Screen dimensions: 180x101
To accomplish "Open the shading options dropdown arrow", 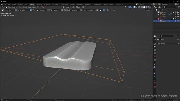I will pos(151,7).
